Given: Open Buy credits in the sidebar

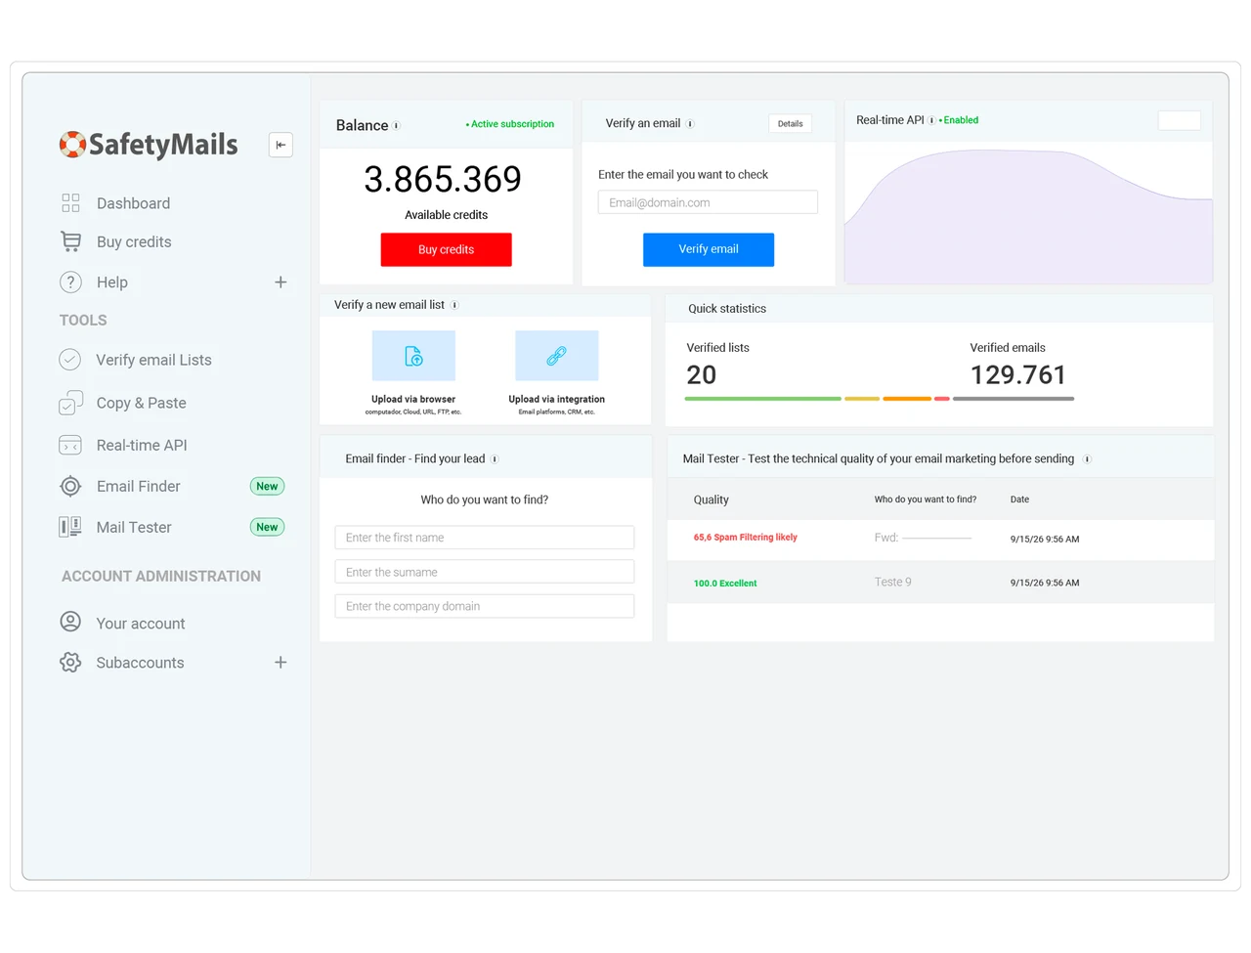Looking at the screenshot, I should 134,241.
